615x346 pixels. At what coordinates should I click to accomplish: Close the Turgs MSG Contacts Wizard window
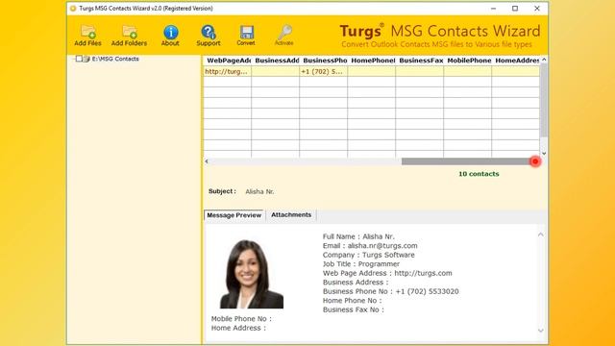pos(537,9)
